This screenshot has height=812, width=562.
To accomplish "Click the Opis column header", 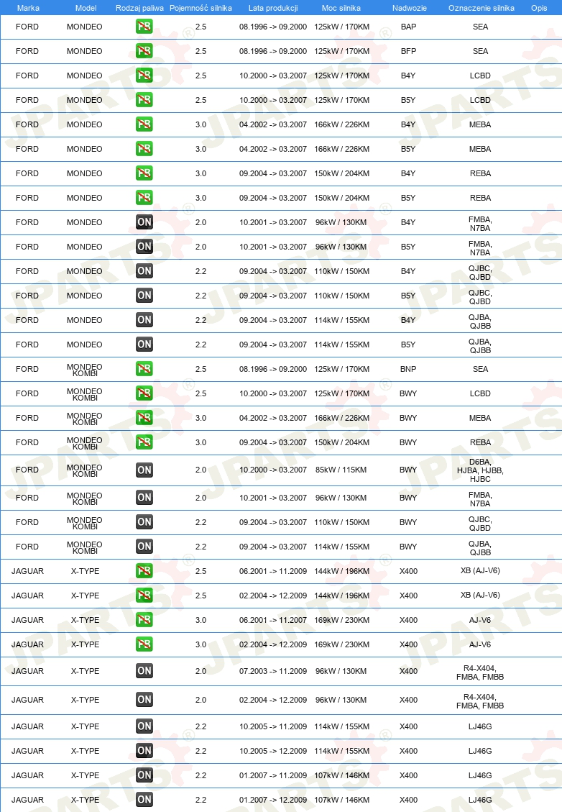I will click(539, 8).
